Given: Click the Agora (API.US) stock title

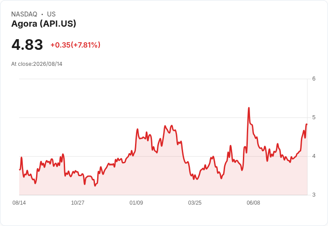Looking at the screenshot, I should click(x=44, y=24).
